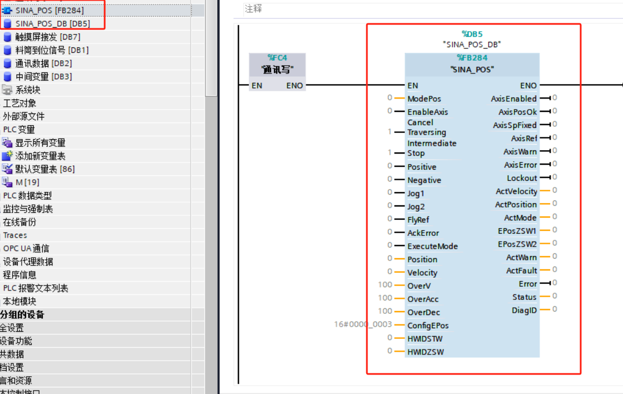Click the M [19] tag table icon

(7, 183)
